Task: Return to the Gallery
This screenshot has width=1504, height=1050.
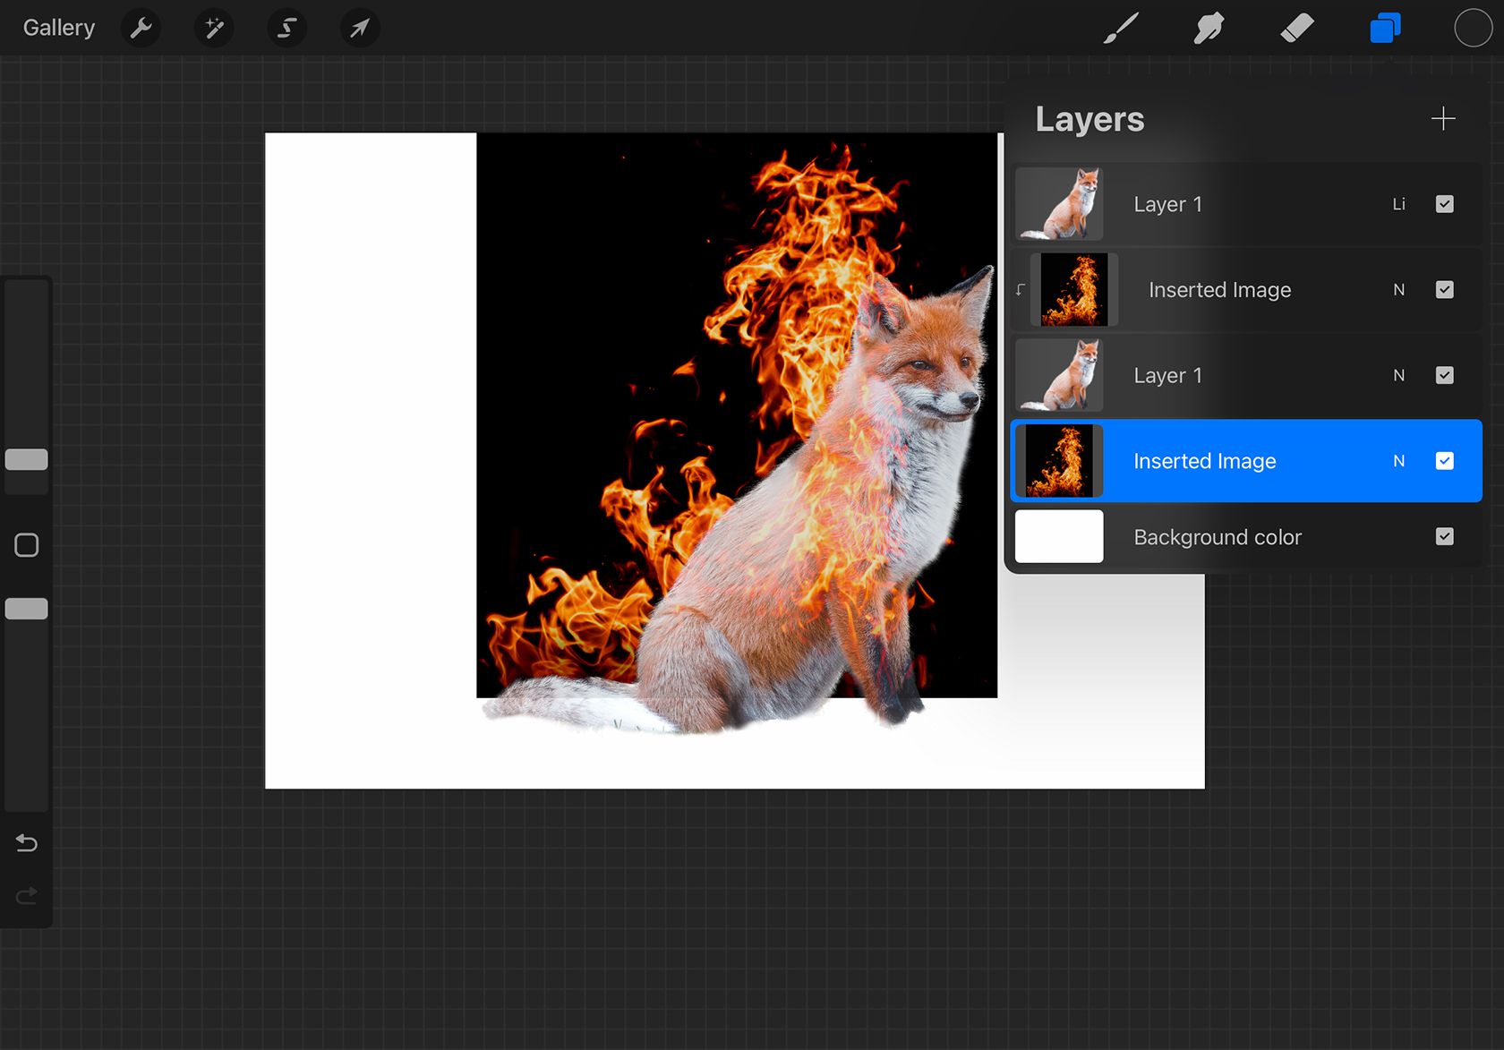Action: [x=59, y=29]
